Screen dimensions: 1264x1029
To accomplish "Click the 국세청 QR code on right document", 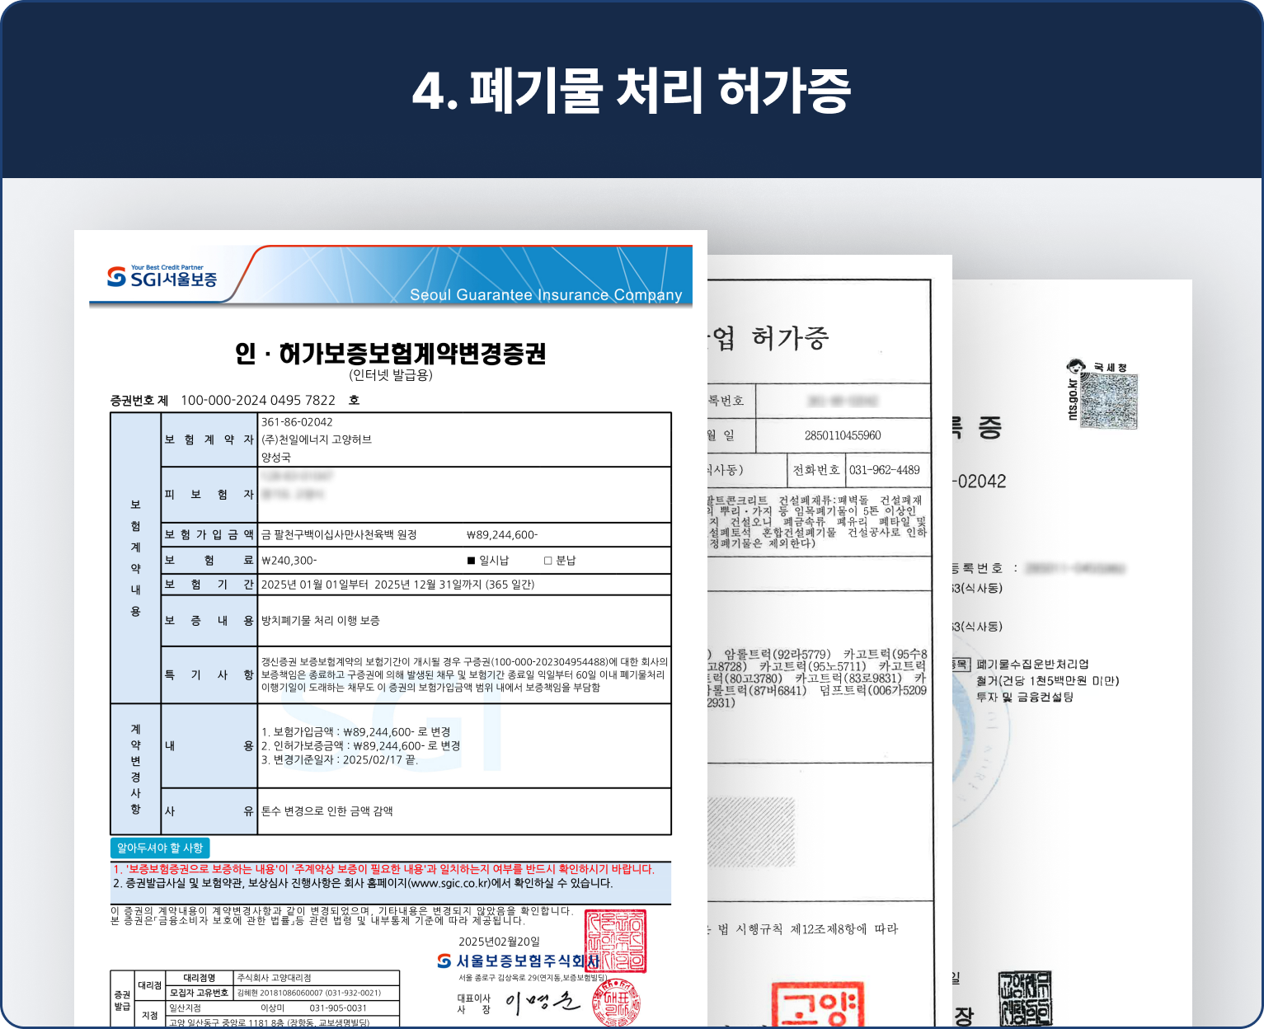I will click(1109, 401).
